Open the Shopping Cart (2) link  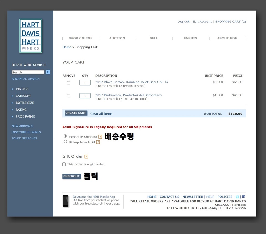(x=231, y=22)
